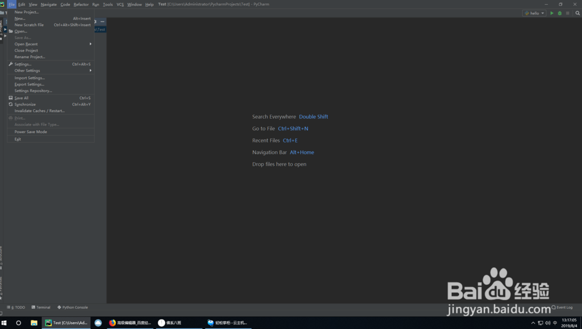Open the cloud app taskbar icon

pos(98,323)
